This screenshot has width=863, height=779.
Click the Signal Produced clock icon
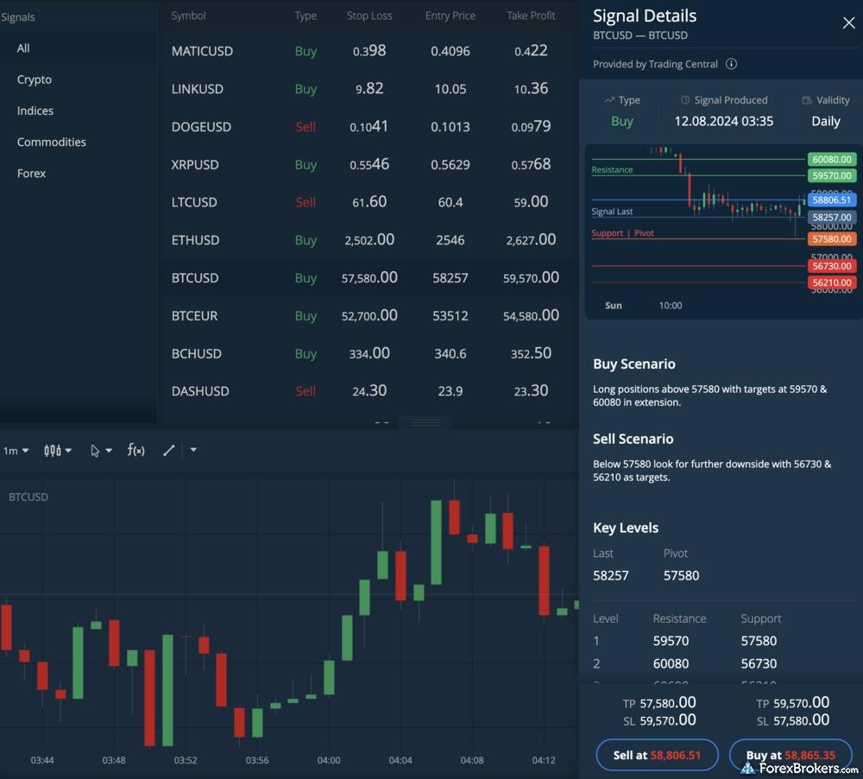click(685, 100)
